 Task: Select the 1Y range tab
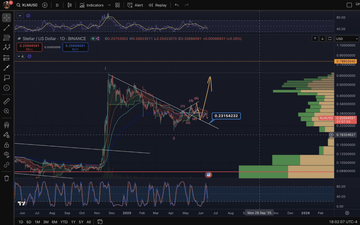pyautogui.click(x=73, y=222)
